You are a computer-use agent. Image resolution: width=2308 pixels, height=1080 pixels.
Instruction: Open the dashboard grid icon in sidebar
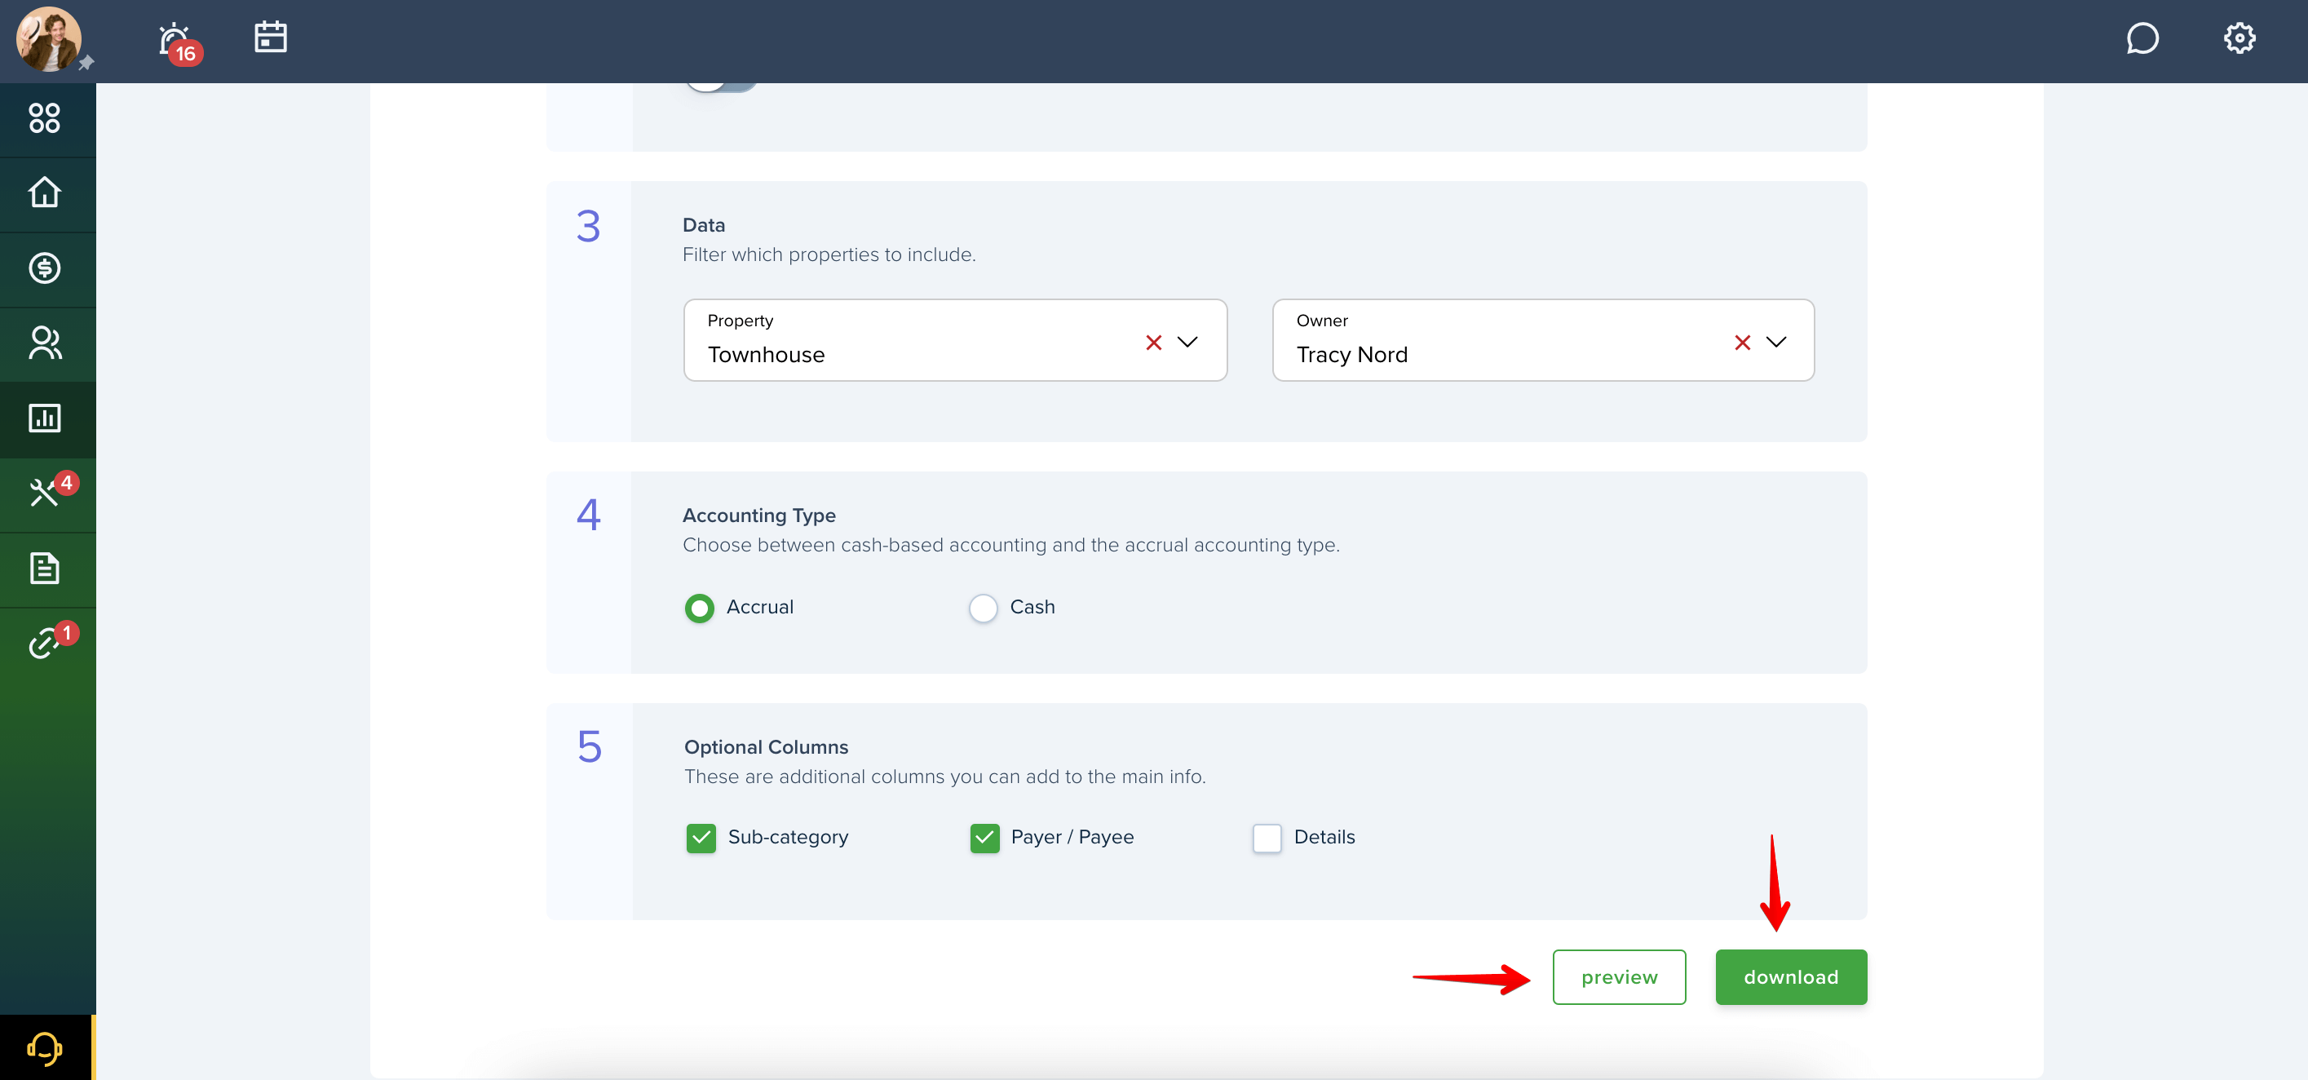(45, 118)
